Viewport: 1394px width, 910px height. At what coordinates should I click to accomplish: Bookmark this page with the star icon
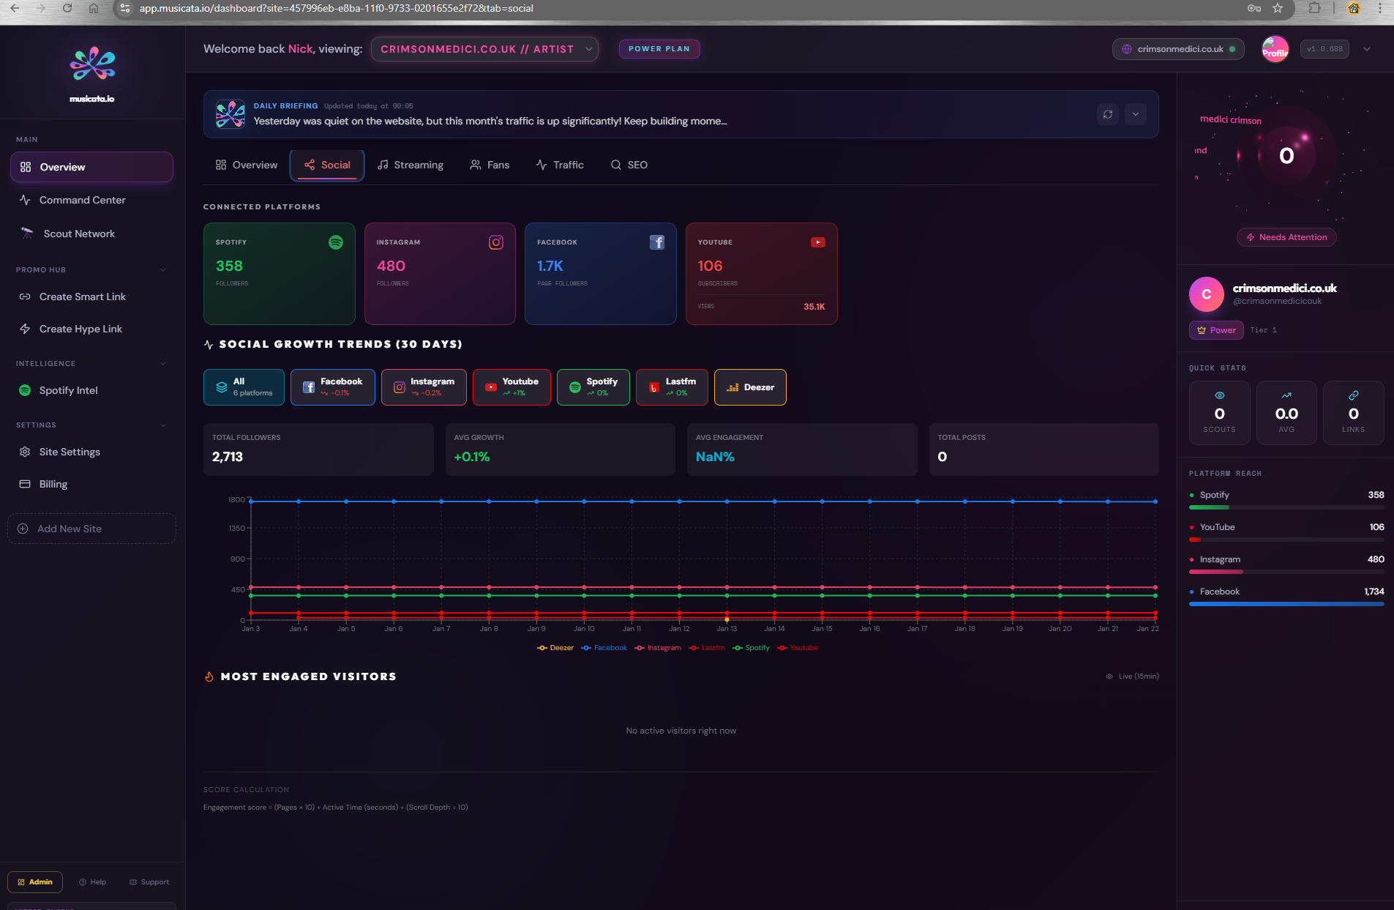[x=1278, y=8]
